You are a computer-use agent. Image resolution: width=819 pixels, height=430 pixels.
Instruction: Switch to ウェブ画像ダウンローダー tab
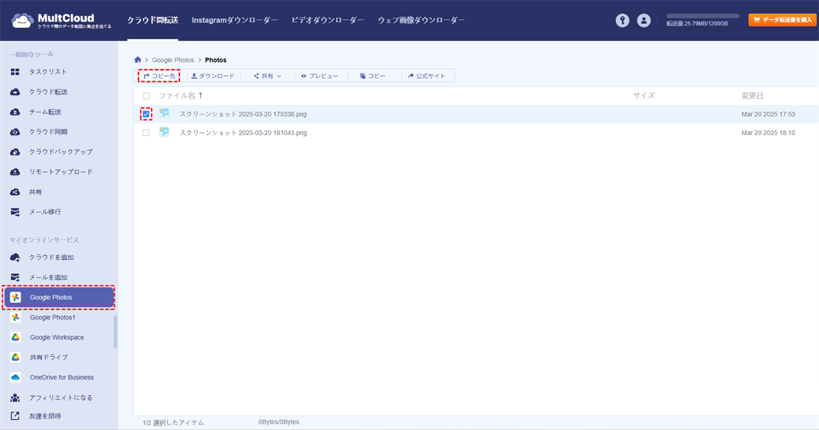(x=421, y=20)
